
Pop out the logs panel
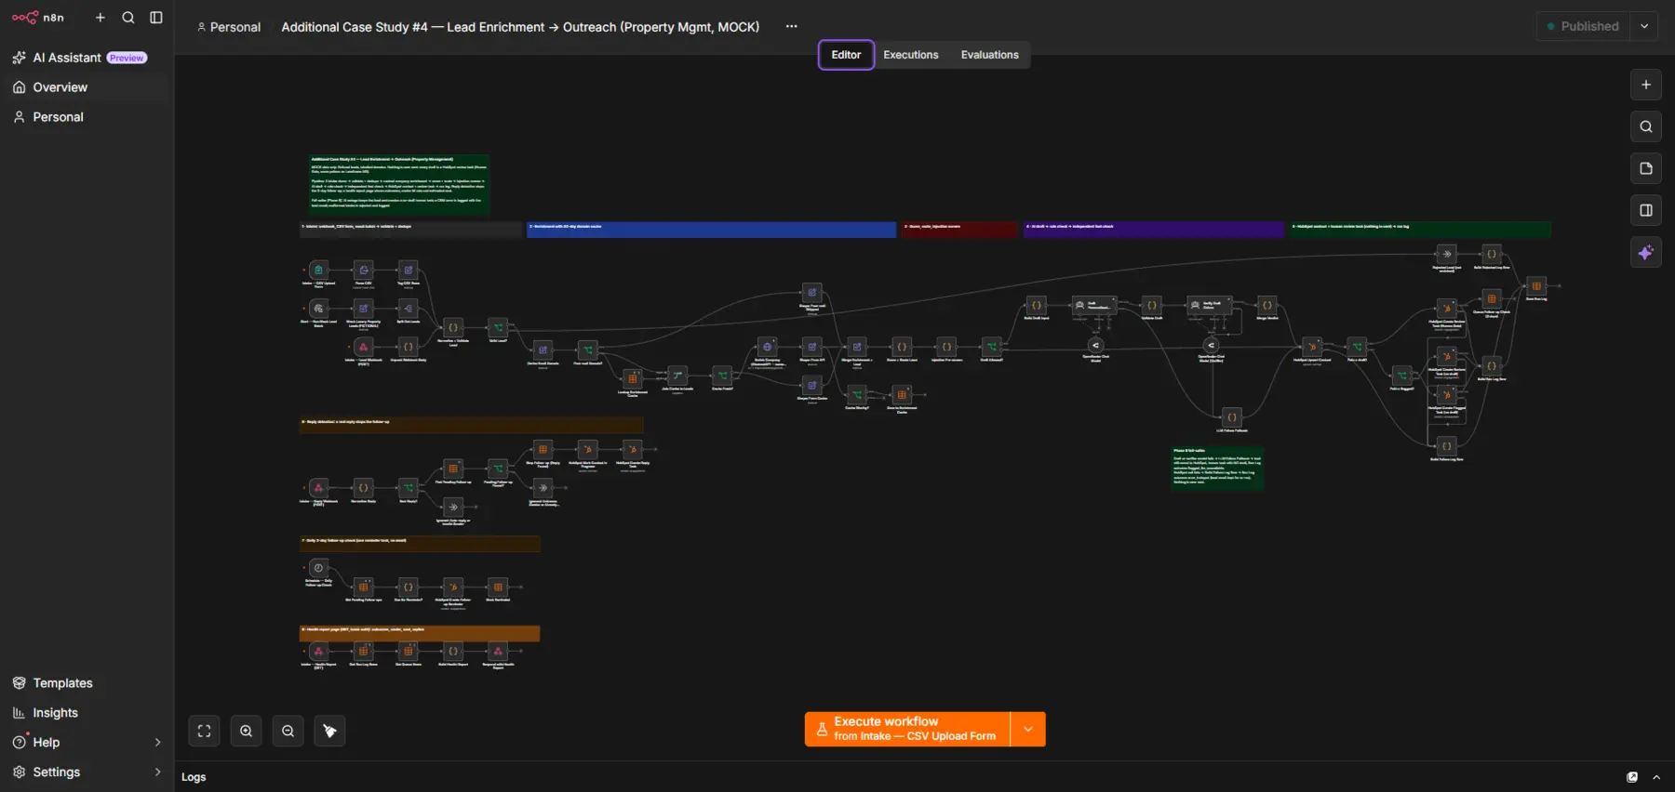tap(1632, 777)
